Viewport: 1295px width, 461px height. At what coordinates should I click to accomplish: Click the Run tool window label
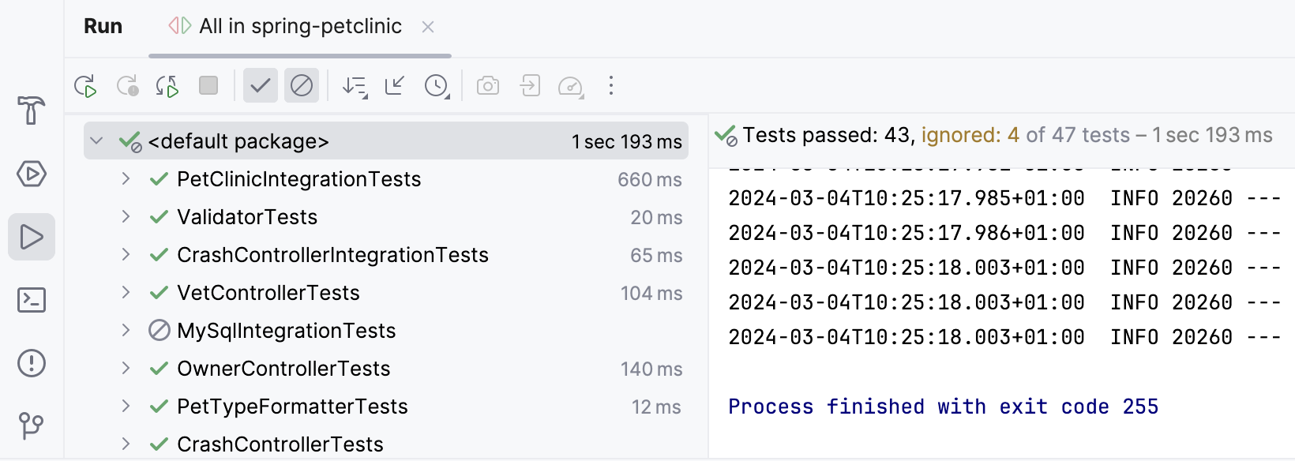pyautogui.click(x=103, y=26)
